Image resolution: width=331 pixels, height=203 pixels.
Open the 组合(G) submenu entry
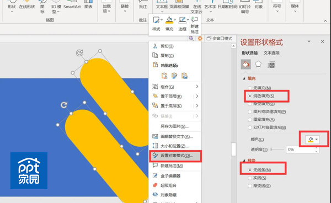[175, 87]
